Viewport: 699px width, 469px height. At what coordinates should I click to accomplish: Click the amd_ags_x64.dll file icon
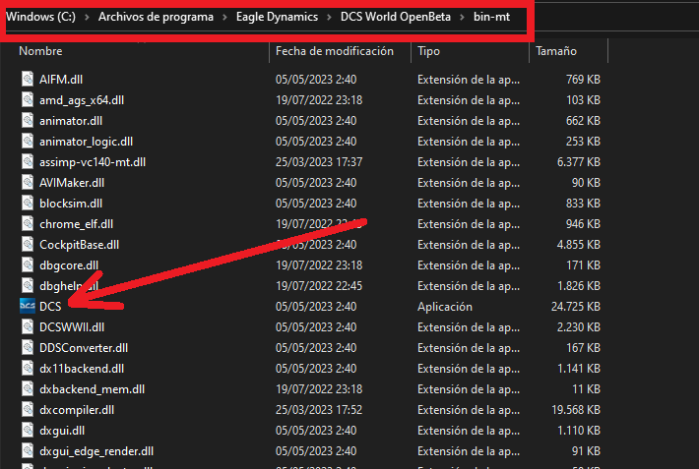click(x=28, y=99)
